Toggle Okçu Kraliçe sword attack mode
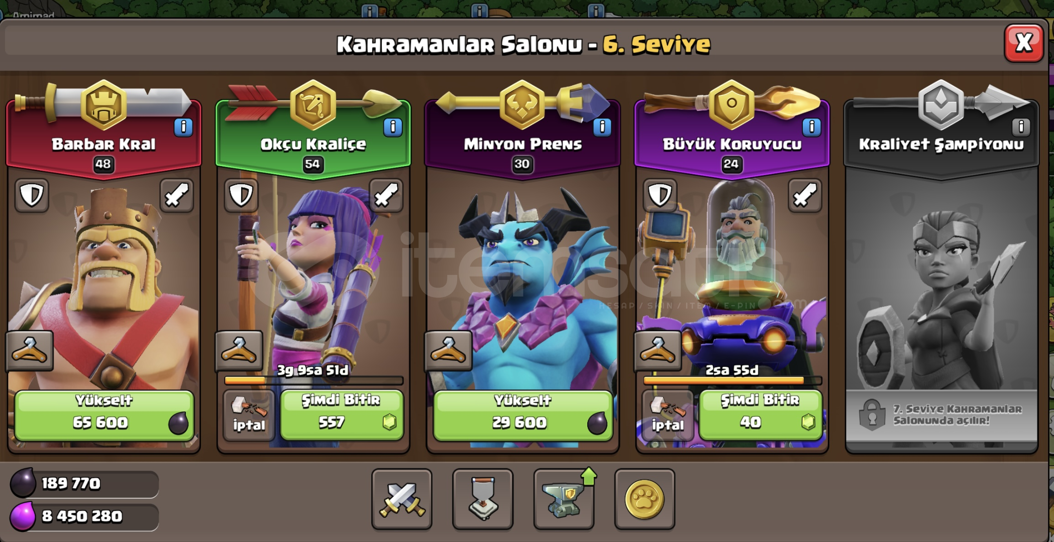This screenshot has width=1054, height=542. [386, 195]
